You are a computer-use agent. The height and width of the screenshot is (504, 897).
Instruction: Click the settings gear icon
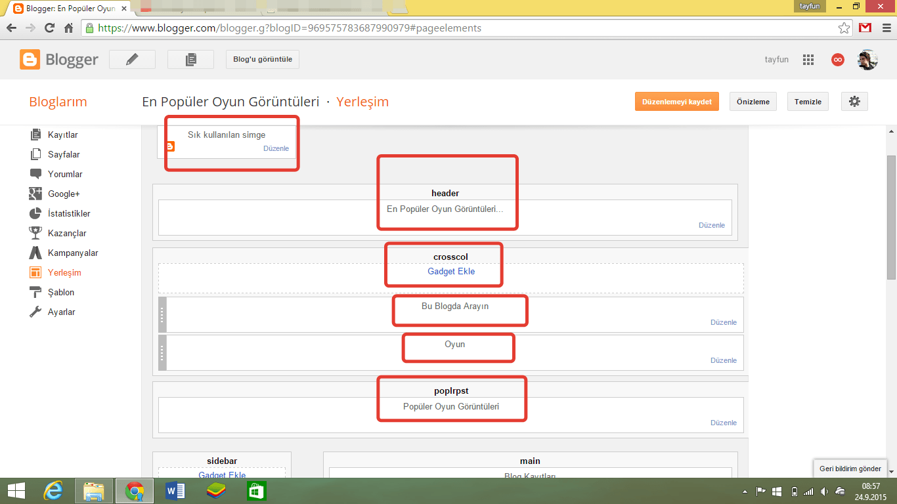click(854, 102)
